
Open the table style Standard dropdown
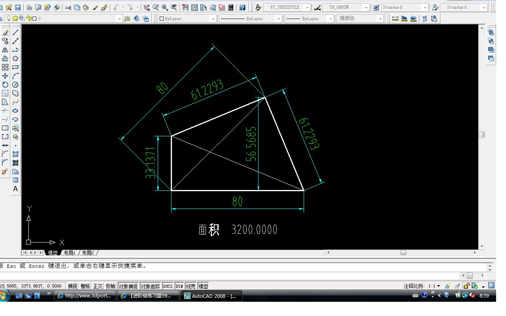point(425,8)
